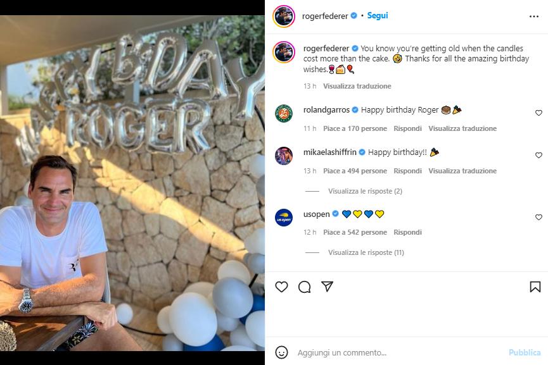Like usopen comment heart

tap(538, 217)
